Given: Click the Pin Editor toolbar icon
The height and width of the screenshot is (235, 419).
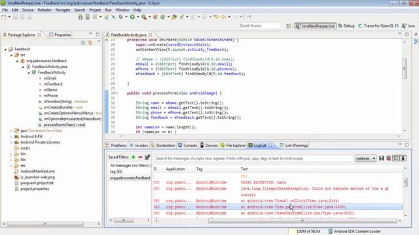Looking at the screenshot, I should tap(249, 17).
